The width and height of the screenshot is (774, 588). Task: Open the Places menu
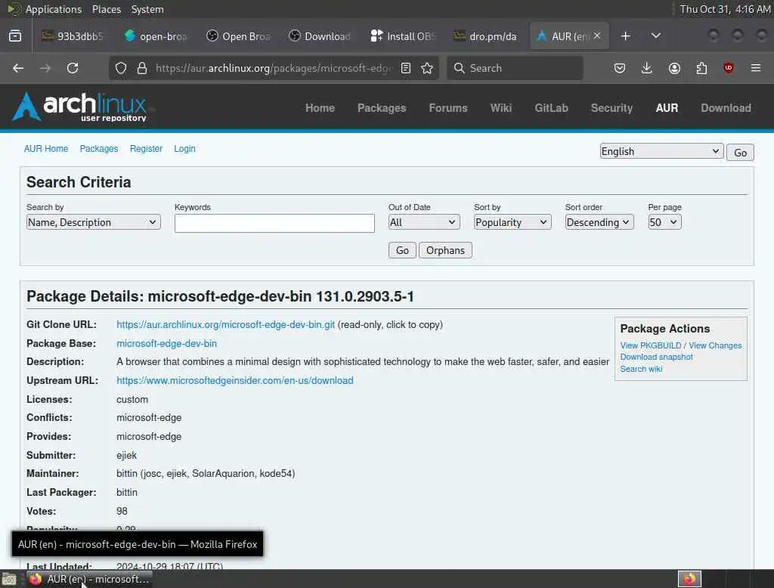tap(106, 9)
